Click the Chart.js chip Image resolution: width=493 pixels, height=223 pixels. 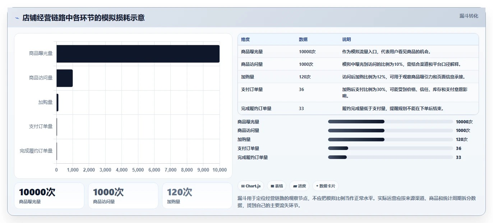(x=251, y=186)
